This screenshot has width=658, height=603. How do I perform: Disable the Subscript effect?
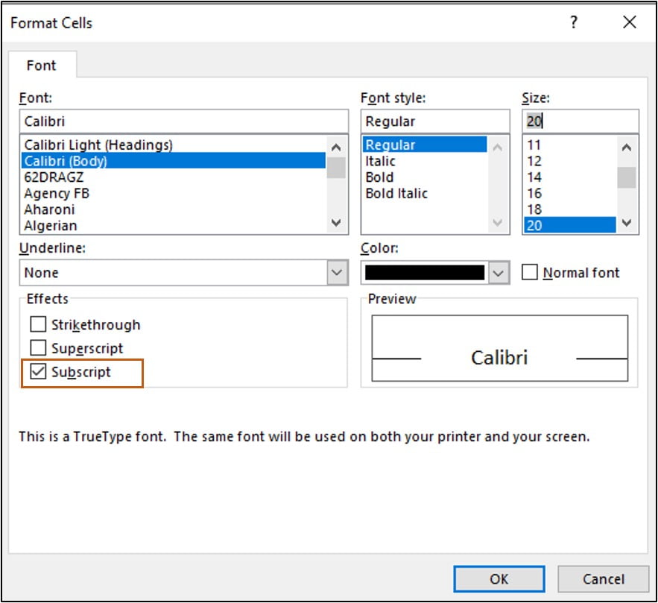pyautogui.click(x=39, y=371)
